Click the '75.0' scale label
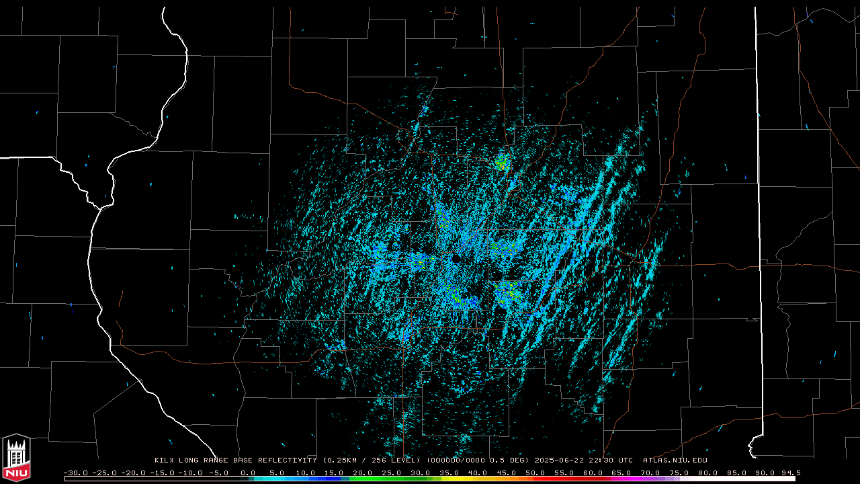The height and width of the screenshot is (484, 860). [679, 473]
